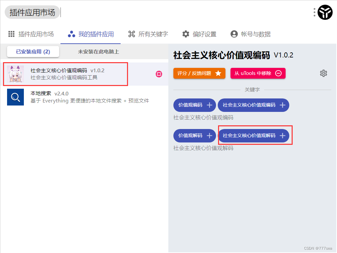
Task: Switch to 我的插件应用 tab
Action: pos(91,34)
